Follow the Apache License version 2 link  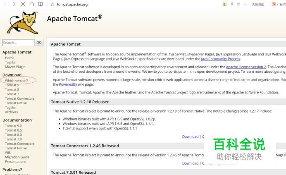click(x=246, y=67)
